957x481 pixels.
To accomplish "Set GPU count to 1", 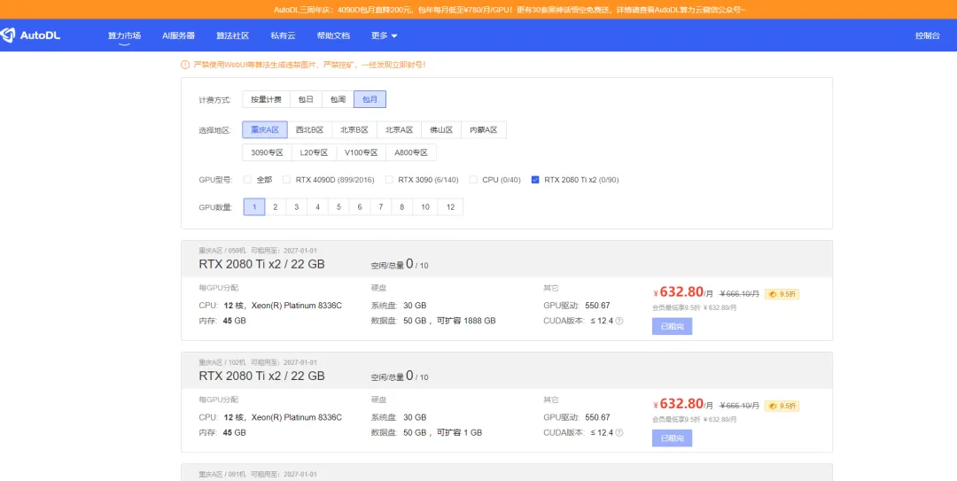I will click(x=254, y=207).
